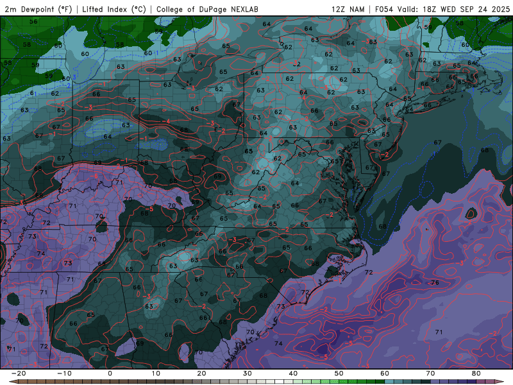This screenshot has width=513, height=385.
Task: Click the 40 label on the color scale
Action: pos(293,373)
